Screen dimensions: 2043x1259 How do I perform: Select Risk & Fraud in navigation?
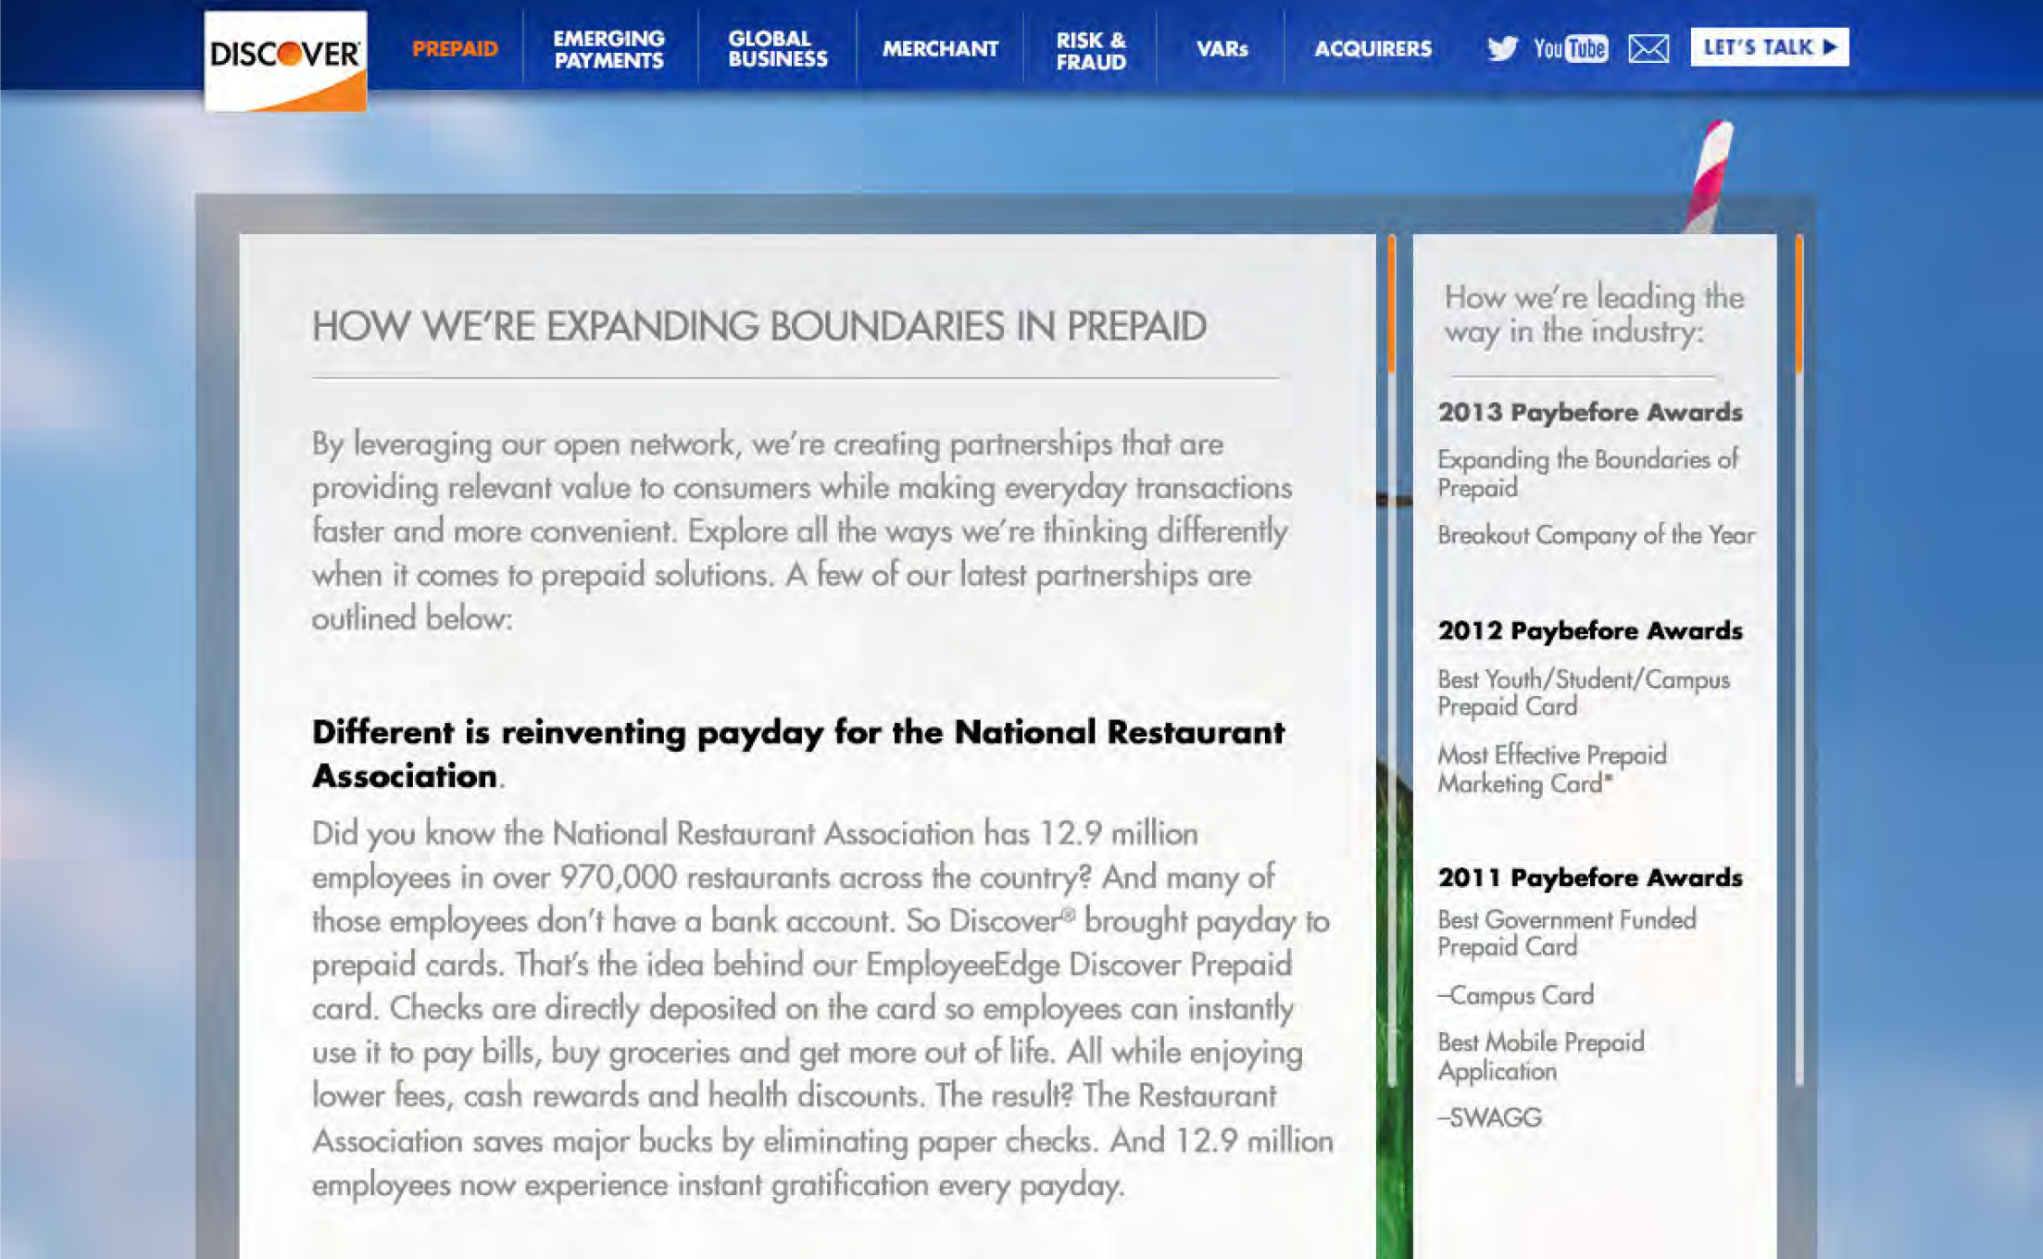1091,51
